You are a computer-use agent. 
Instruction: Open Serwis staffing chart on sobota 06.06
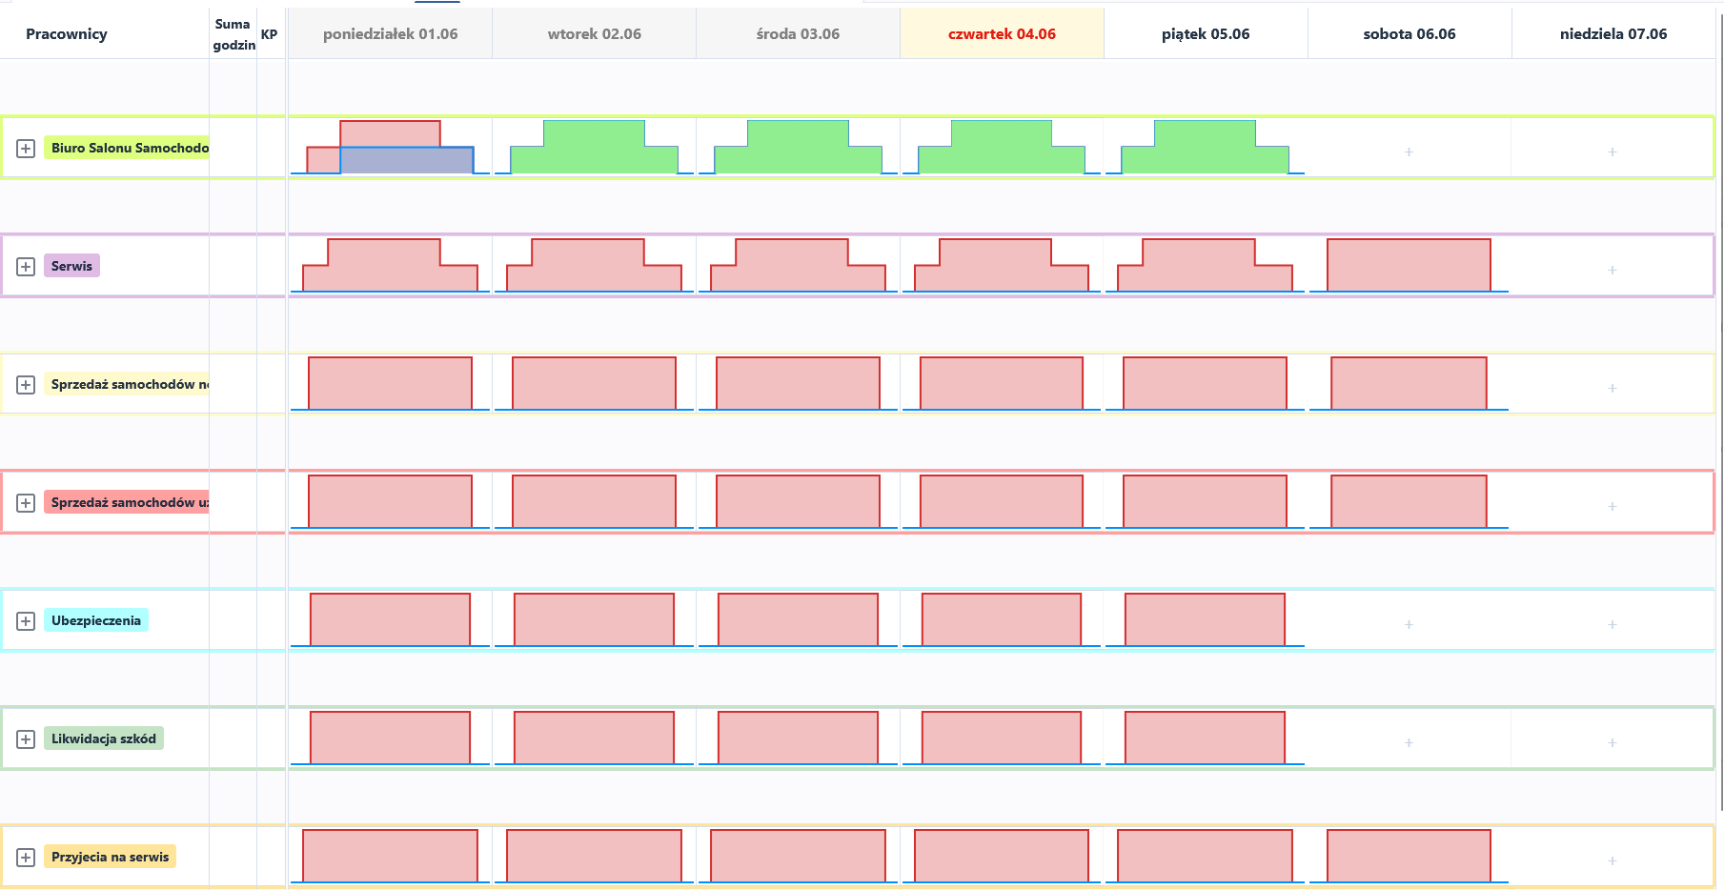click(x=1409, y=266)
